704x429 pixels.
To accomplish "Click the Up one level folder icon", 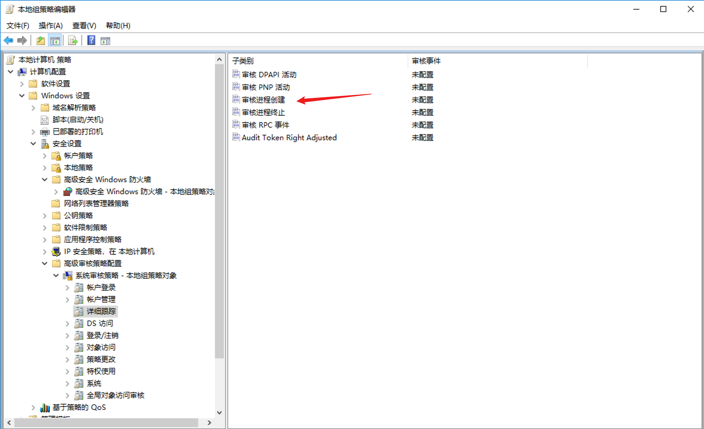I will (40, 40).
